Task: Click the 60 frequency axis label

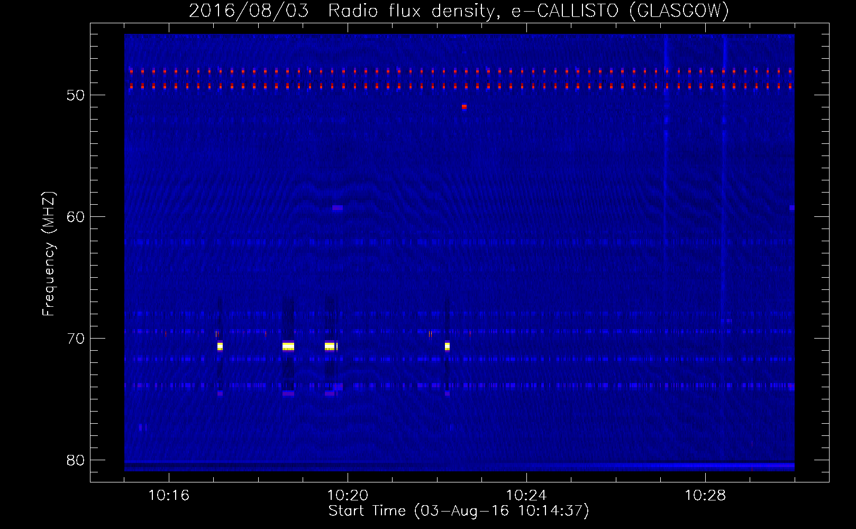Action: (x=76, y=217)
